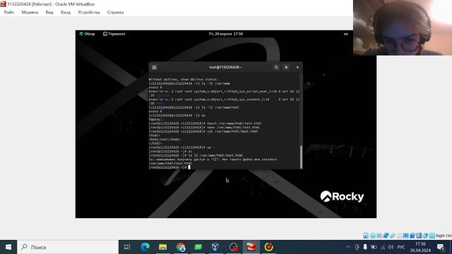Click the shared folders indicator in VirtualBox status bar
The image size is (452, 254).
399,236
